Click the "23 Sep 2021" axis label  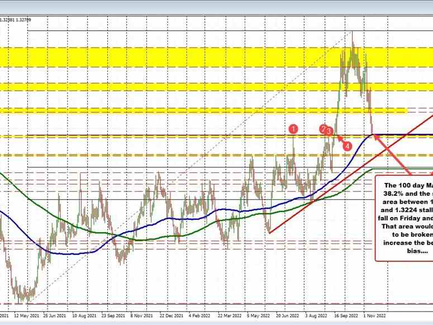coord(113,315)
